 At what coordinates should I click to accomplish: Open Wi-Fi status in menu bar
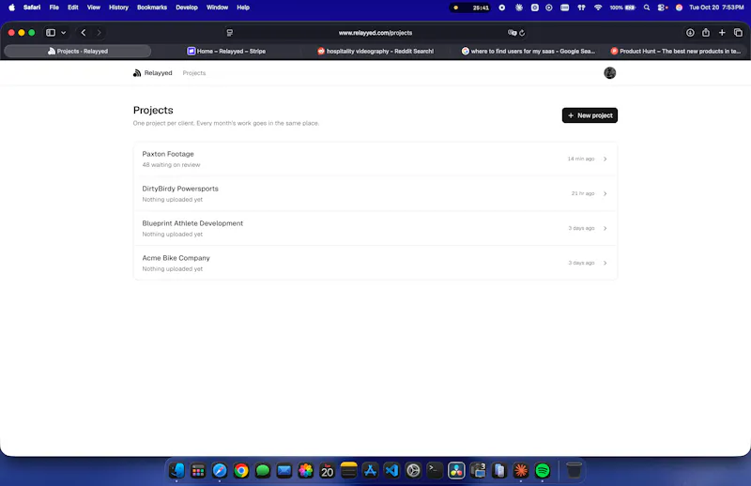pyautogui.click(x=598, y=8)
